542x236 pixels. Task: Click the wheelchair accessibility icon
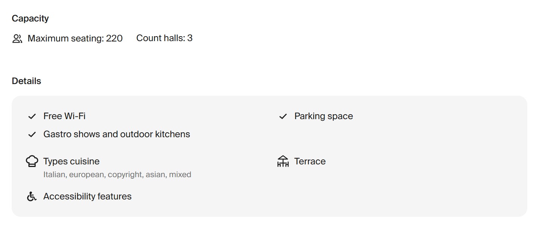coord(32,196)
